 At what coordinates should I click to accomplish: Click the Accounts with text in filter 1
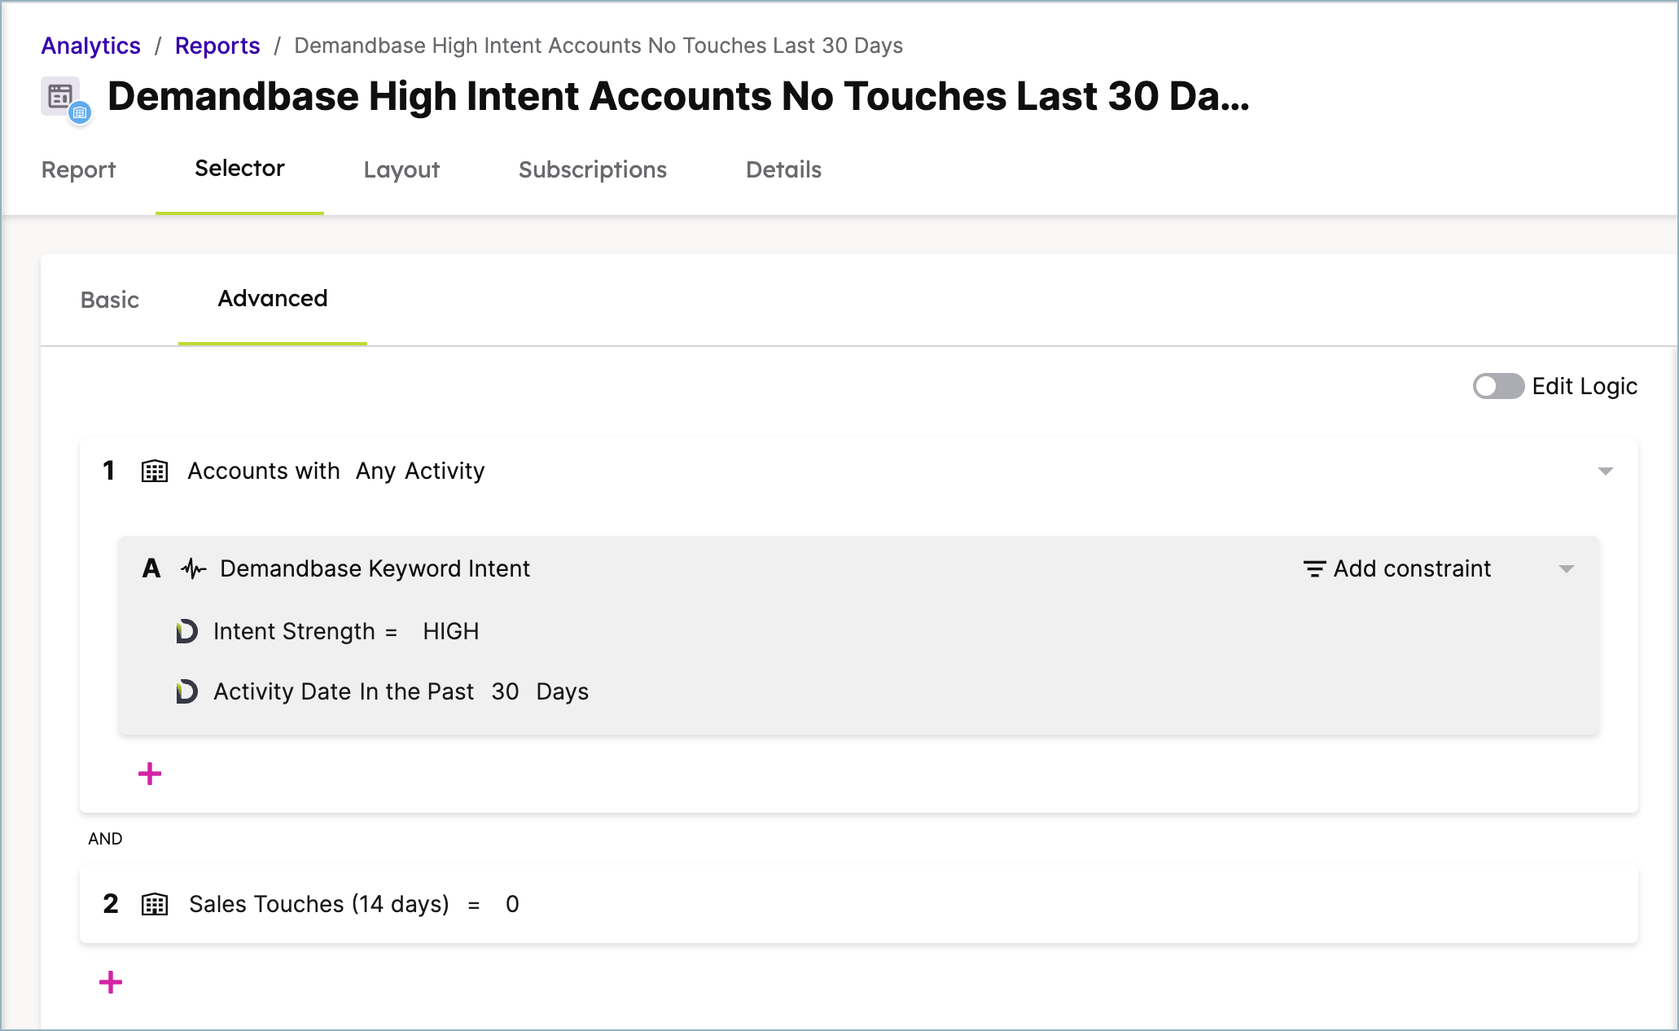click(x=264, y=472)
